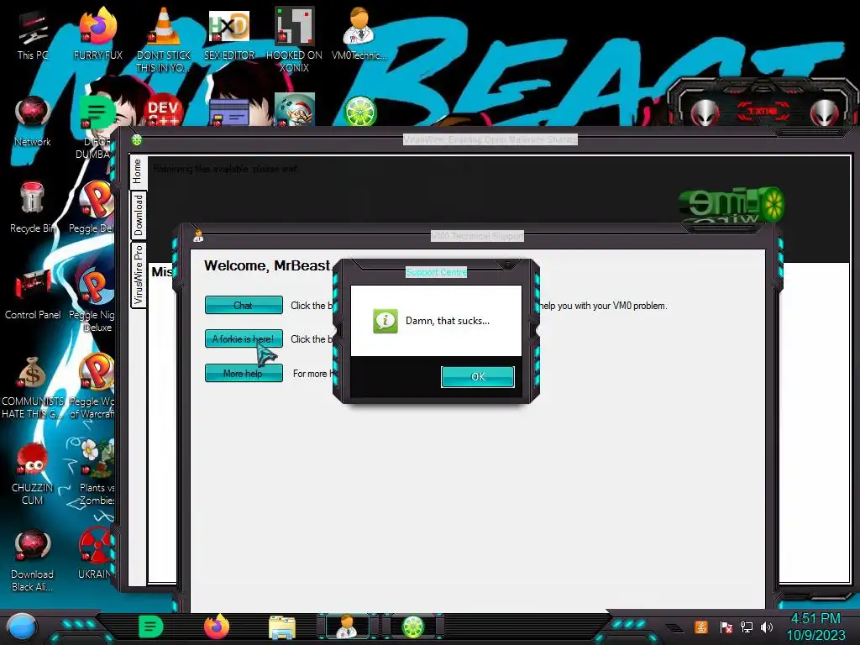
Task: Open the green chat app in taskbar
Action: tap(151, 627)
